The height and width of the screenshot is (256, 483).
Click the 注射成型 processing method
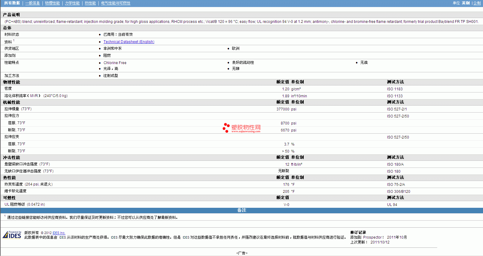click(x=111, y=76)
